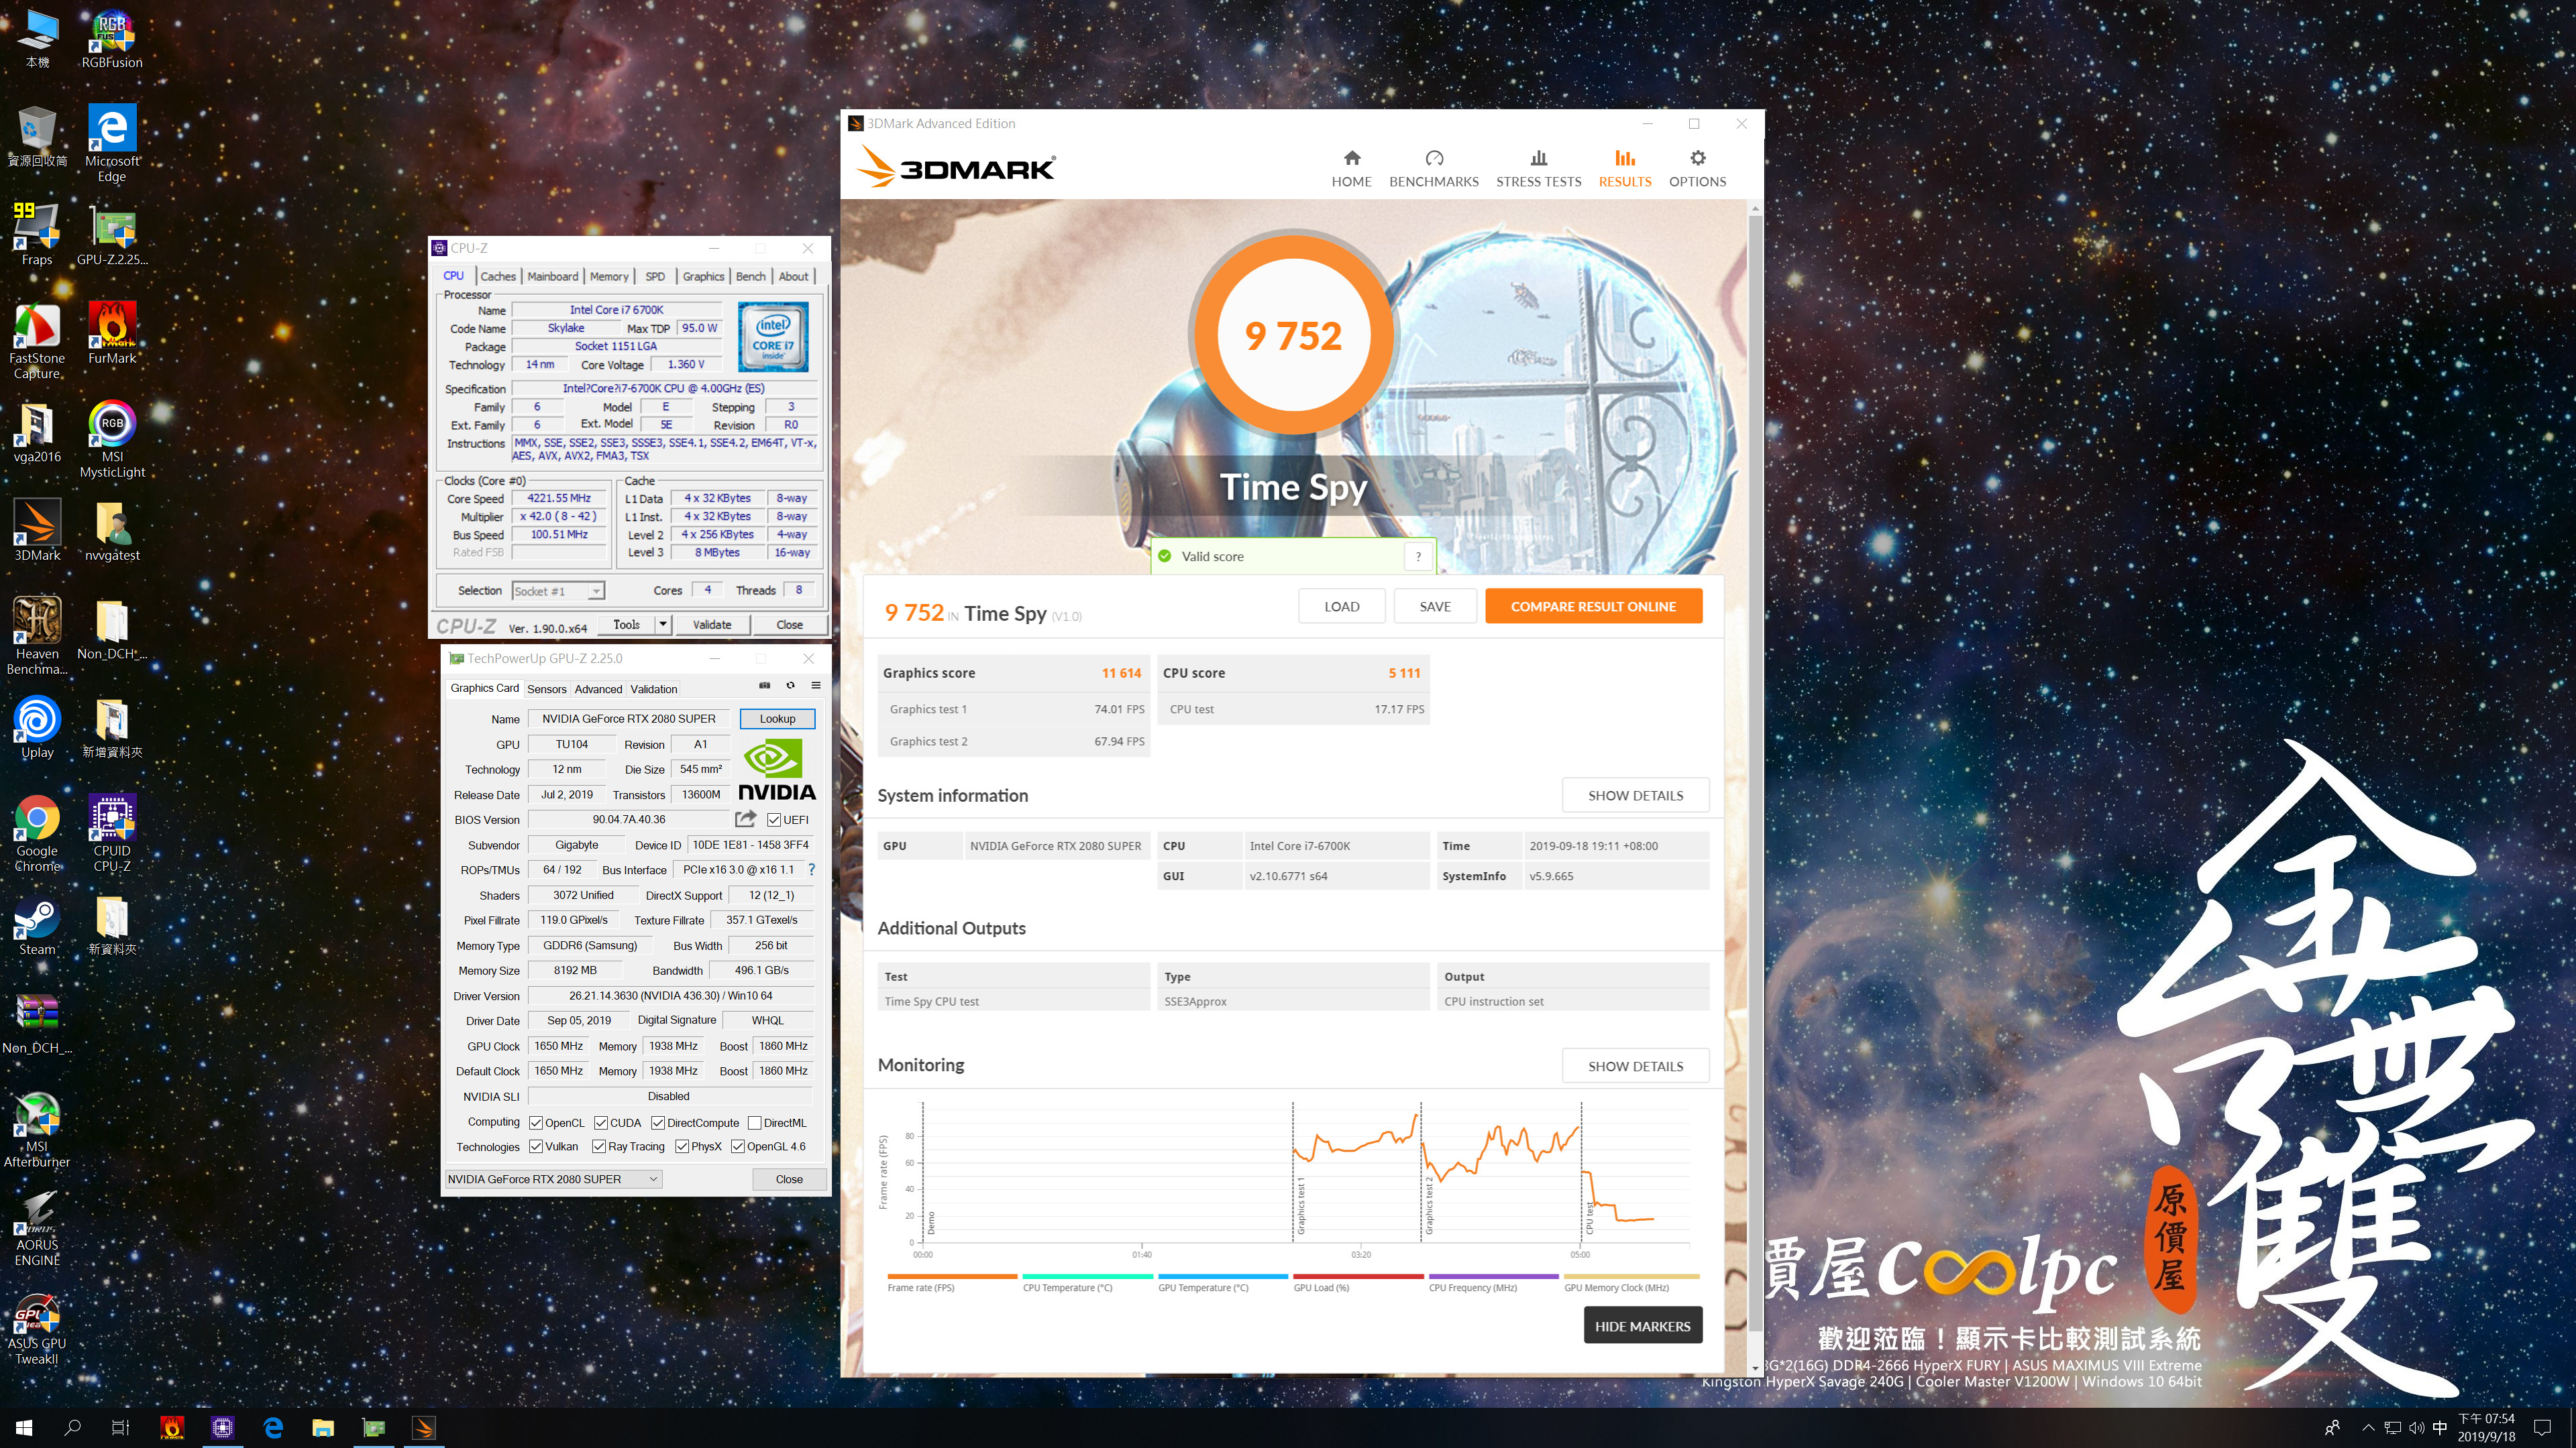Toggle the Vulkan checkbox
This screenshot has height=1448, width=2576.
[x=536, y=1146]
